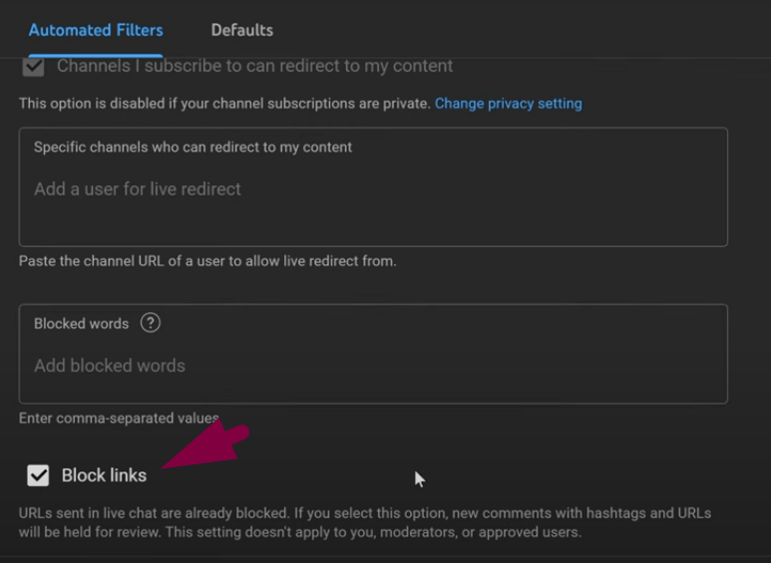Click Add a user for live redirect field
Image resolution: width=771 pixels, height=563 pixels.
[138, 189]
